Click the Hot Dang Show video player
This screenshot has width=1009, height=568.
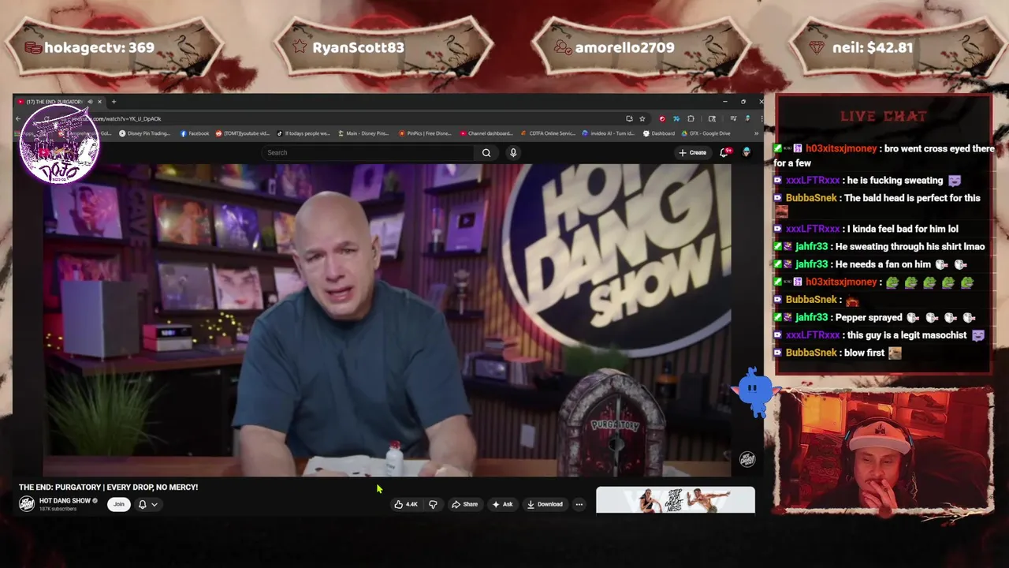click(x=387, y=320)
